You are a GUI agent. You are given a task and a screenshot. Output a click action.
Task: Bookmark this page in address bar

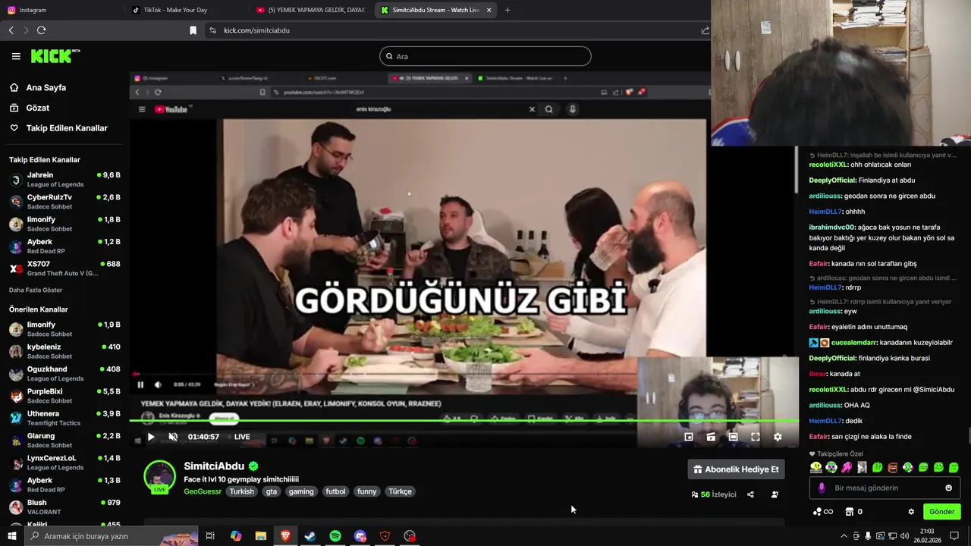pos(193,30)
